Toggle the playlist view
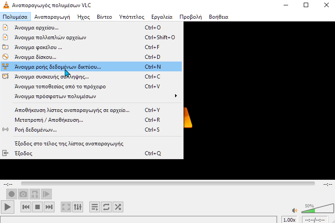The height and width of the screenshot is (223, 335). tap(95, 207)
